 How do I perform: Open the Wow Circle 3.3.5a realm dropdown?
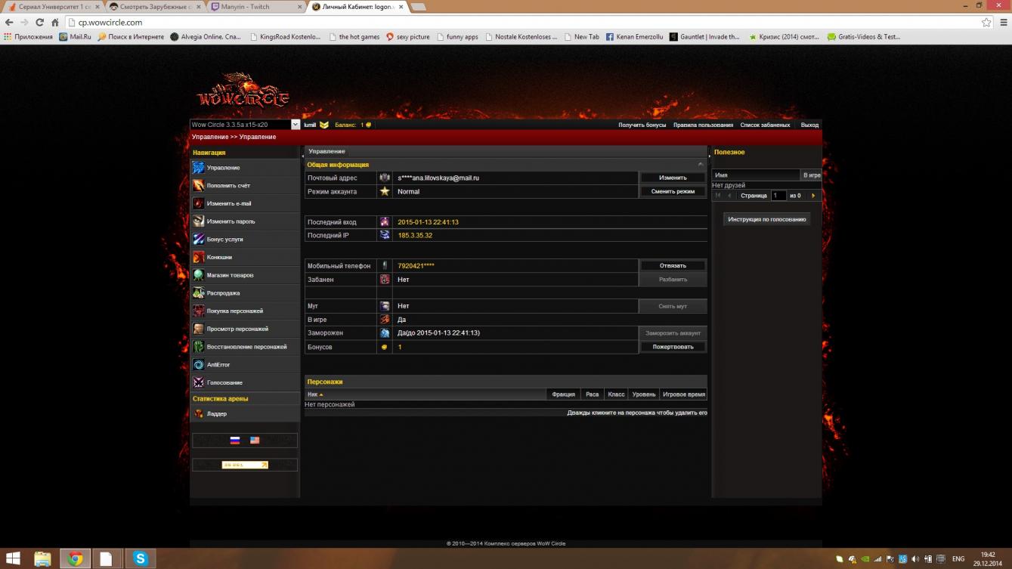245,125
